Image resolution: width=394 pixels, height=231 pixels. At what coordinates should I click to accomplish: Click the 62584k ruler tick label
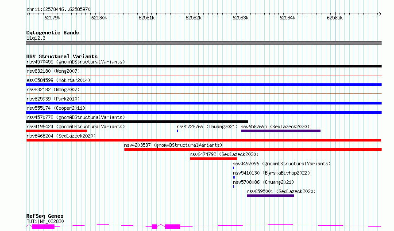(x=287, y=18)
